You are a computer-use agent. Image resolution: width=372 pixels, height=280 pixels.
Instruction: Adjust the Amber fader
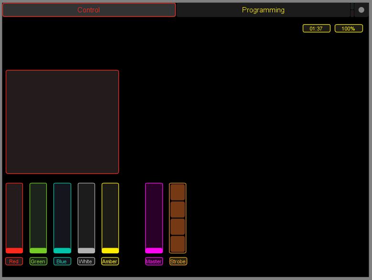(x=110, y=218)
